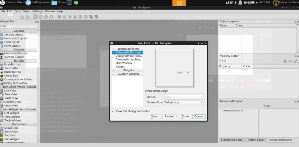The width and height of the screenshot is (299, 147).
Task: Click the plus icon in Property Editor
Action: pos(285,61)
